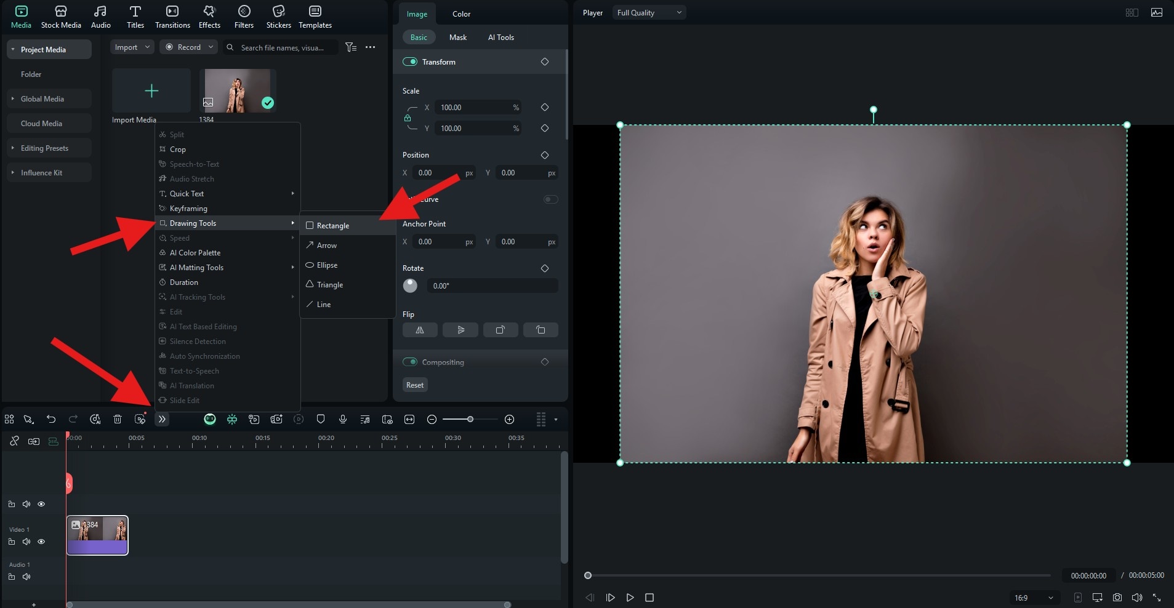Click the flip horizontal button

pyautogui.click(x=420, y=330)
